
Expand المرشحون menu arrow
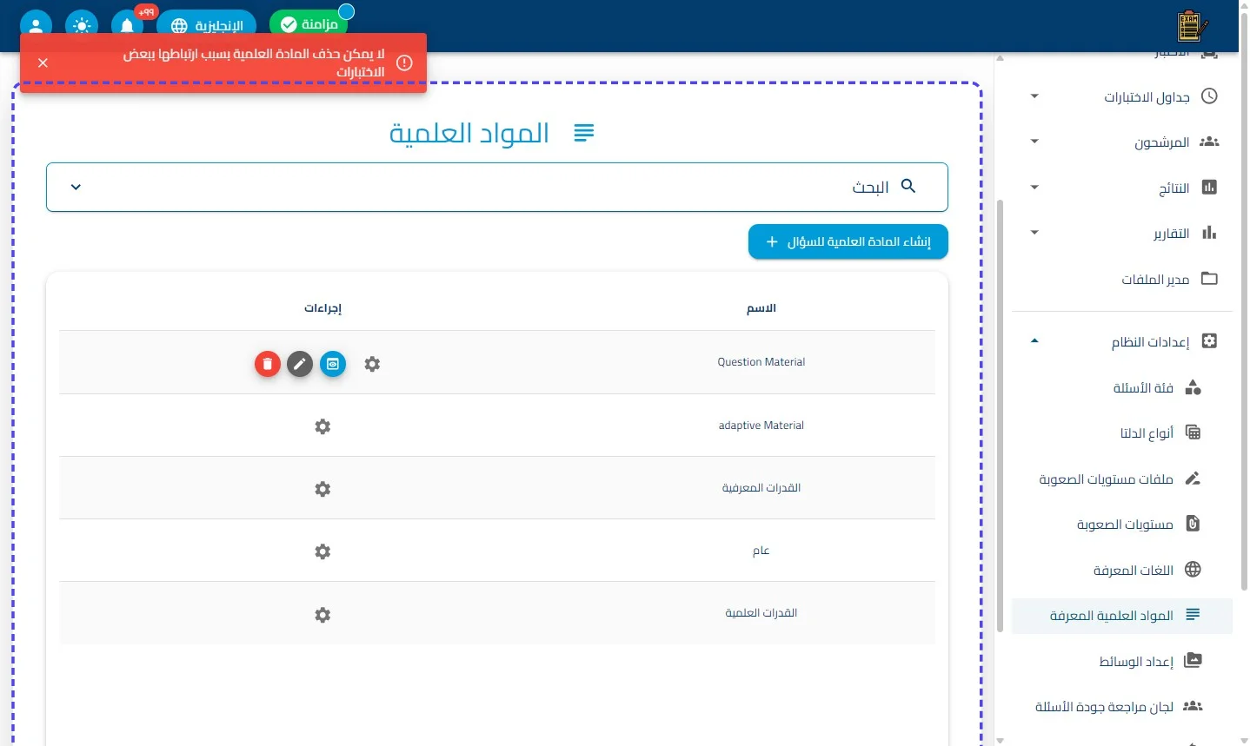pyautogui.click(x=1034, y=142)
